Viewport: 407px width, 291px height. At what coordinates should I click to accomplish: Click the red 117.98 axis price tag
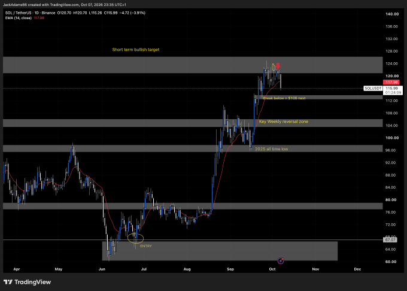[391, 82]
